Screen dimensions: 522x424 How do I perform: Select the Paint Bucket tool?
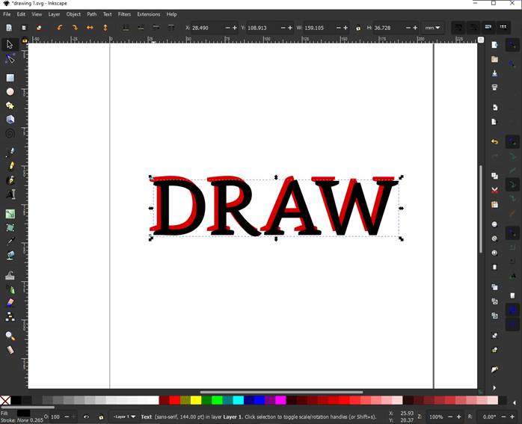[x=10, y=255]
